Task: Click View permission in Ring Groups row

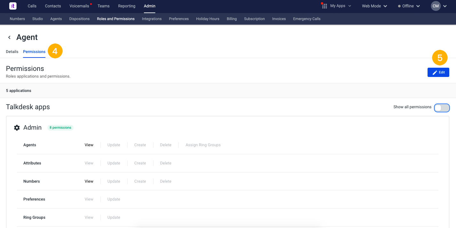Action: 89,217
